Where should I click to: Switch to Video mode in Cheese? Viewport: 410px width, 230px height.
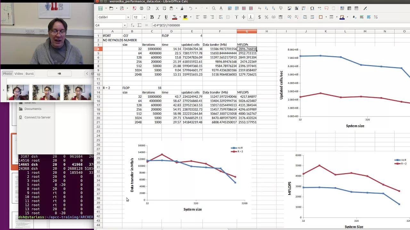19,73
